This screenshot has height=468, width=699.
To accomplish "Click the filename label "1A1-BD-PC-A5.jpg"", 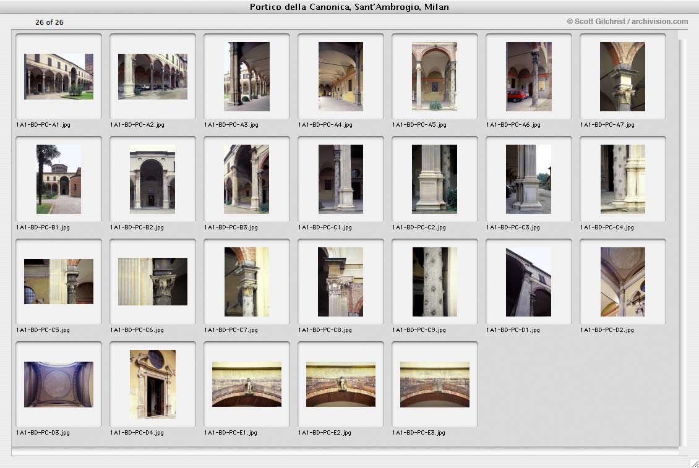I will 419,125.
